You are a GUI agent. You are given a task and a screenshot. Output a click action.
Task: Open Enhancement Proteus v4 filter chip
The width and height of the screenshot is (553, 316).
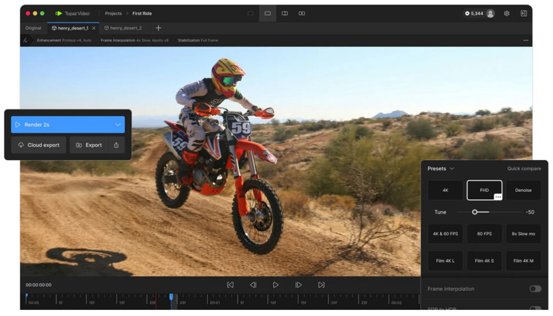(x=64, y=40)
